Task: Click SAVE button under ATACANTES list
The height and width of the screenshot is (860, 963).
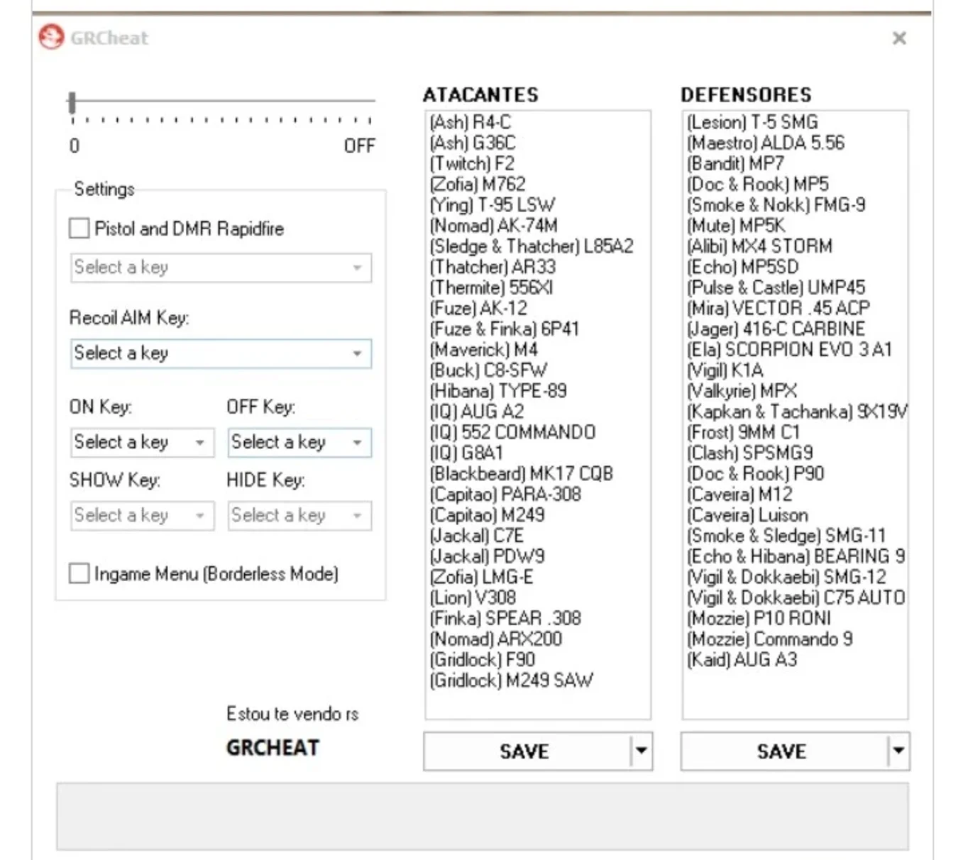Action: [526, 751]
